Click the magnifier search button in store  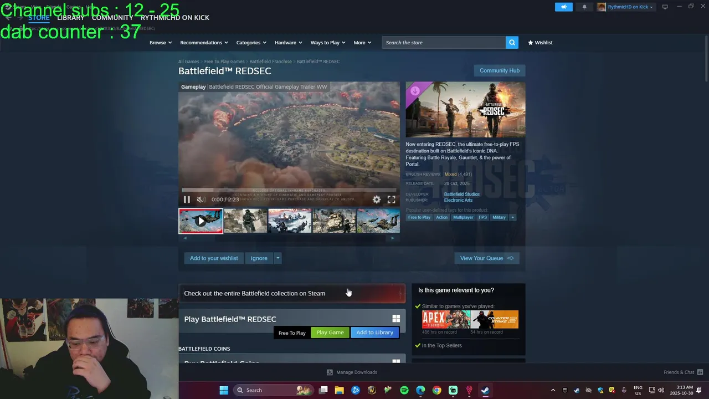512,42
